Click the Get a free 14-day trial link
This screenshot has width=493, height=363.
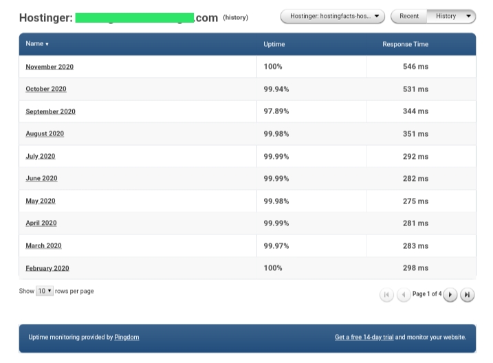click(364, 338)
